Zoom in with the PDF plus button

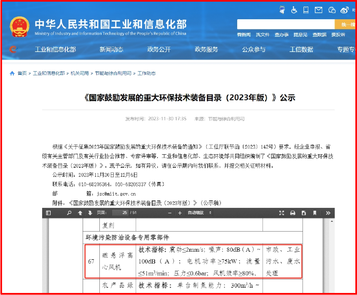click(180, 213)
